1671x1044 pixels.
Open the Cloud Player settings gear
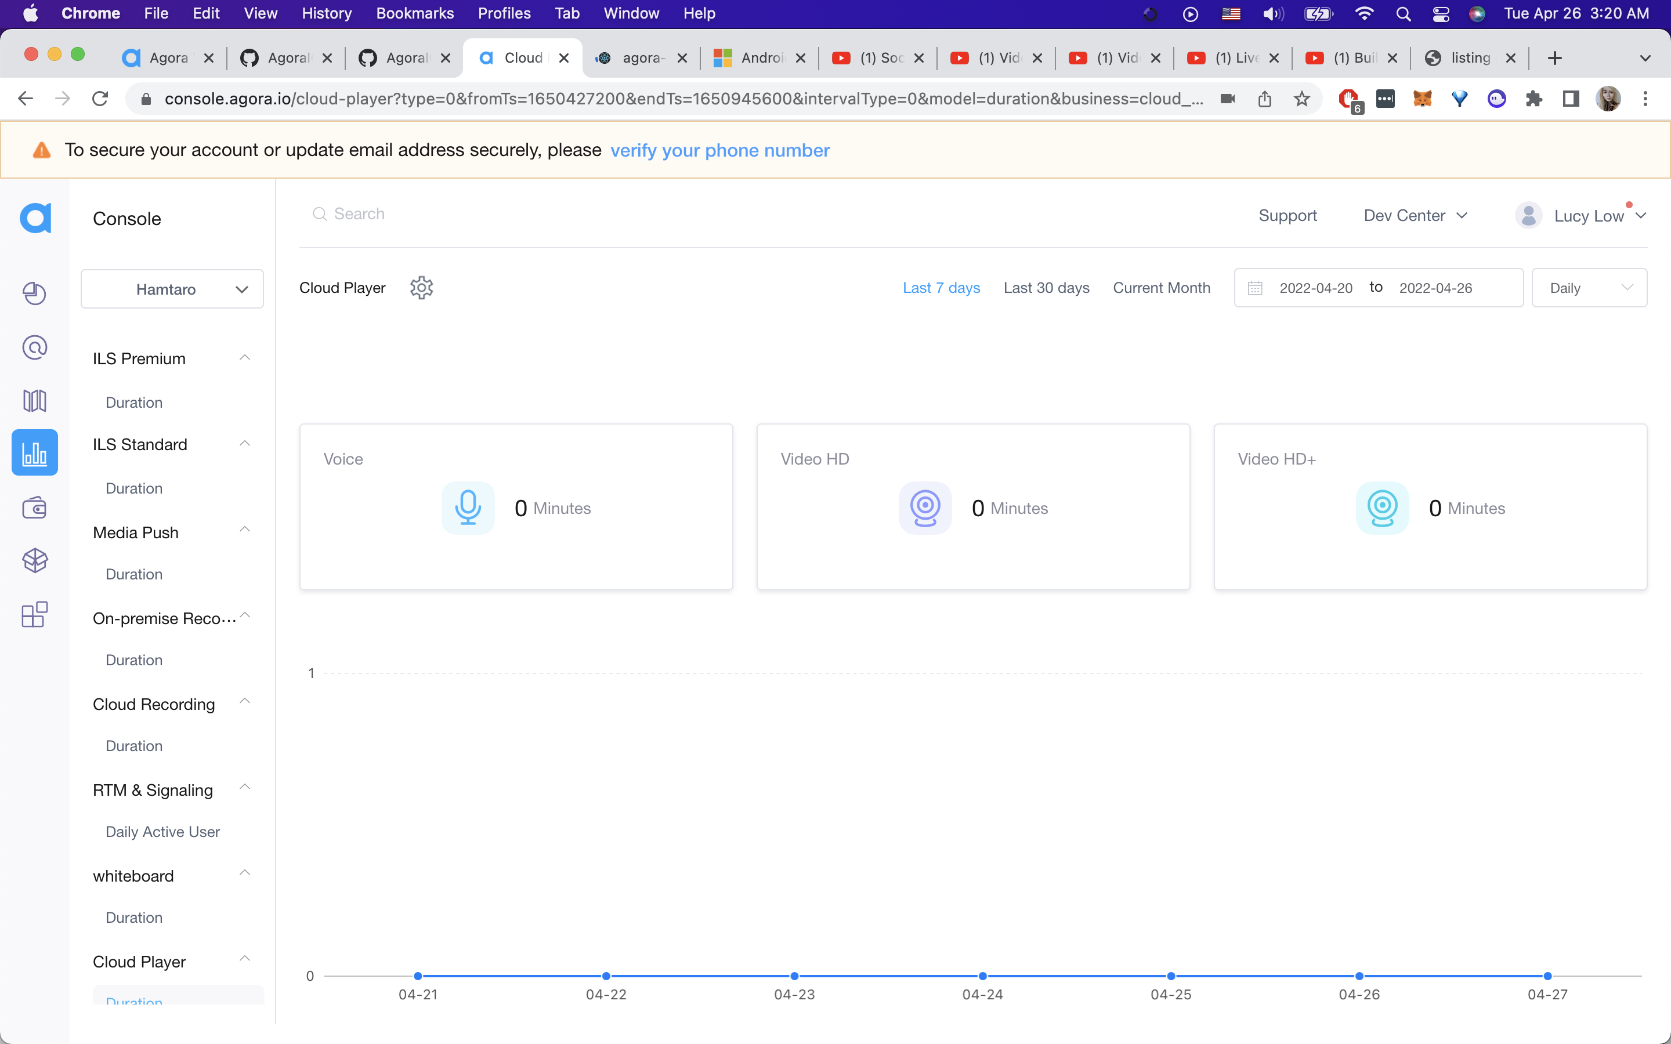pos(421,288)
